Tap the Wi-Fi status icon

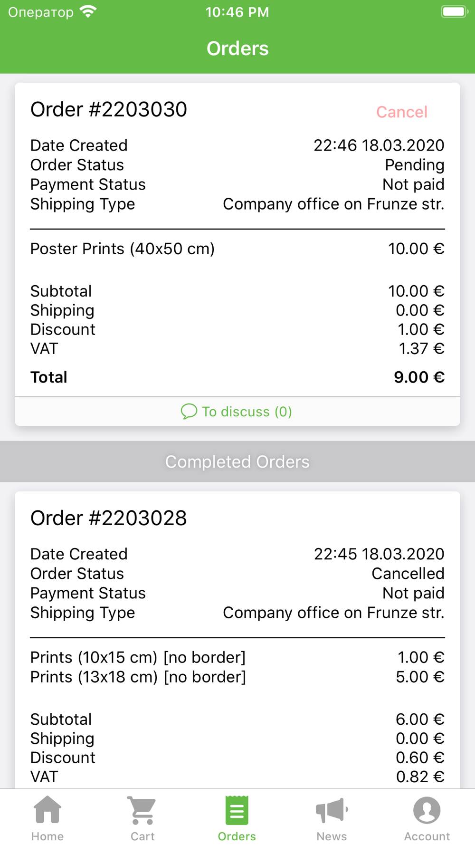pyautogui.click(x=88, y=12)
